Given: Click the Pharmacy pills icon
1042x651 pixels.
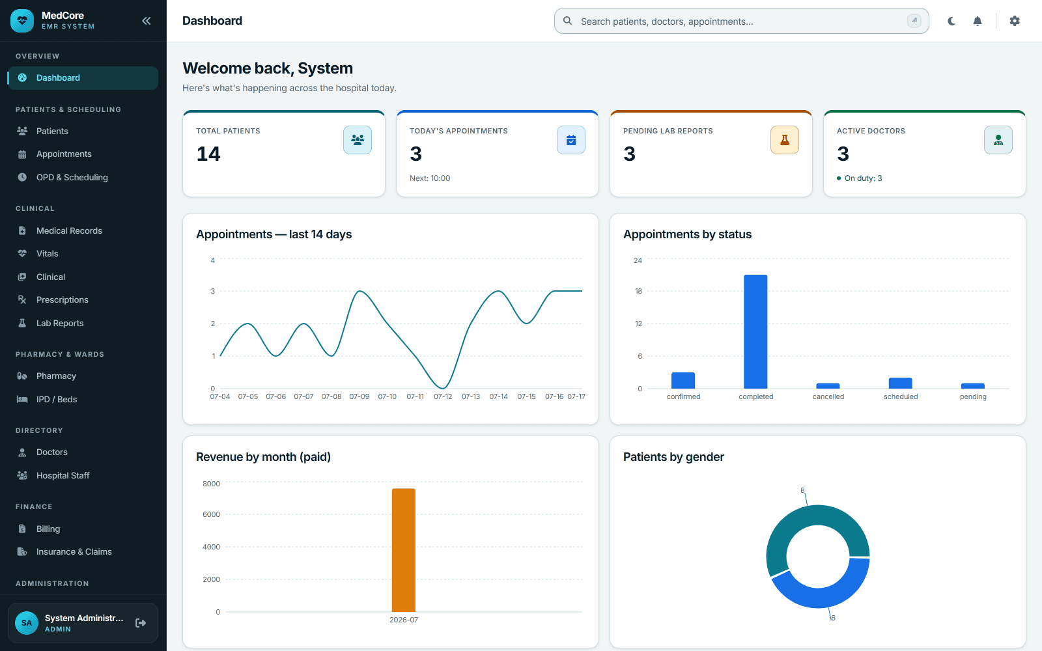Looking at the screenshot, I should [22, 376].
